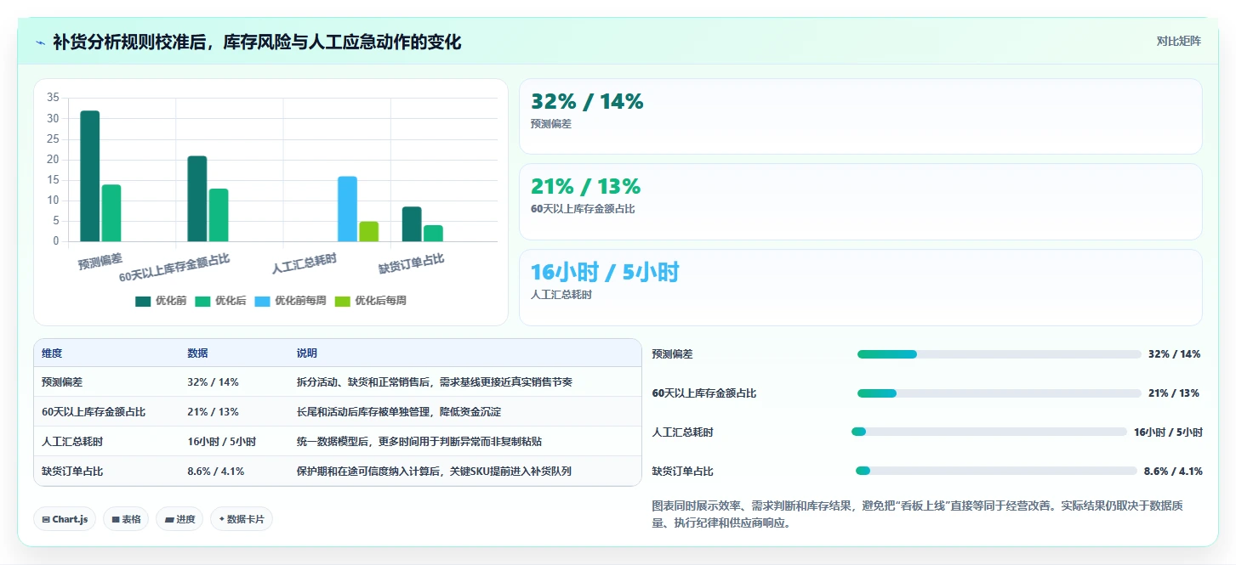Click the footer note starting 图表同时展示效率

(x=917, y=514)
